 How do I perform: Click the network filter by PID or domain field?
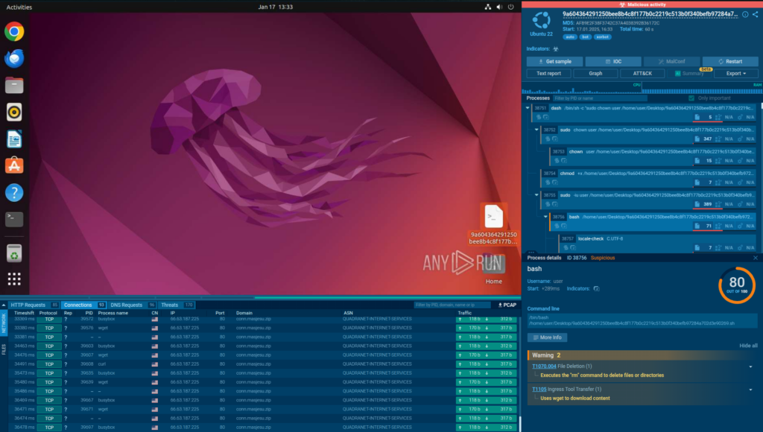(453, 305)
